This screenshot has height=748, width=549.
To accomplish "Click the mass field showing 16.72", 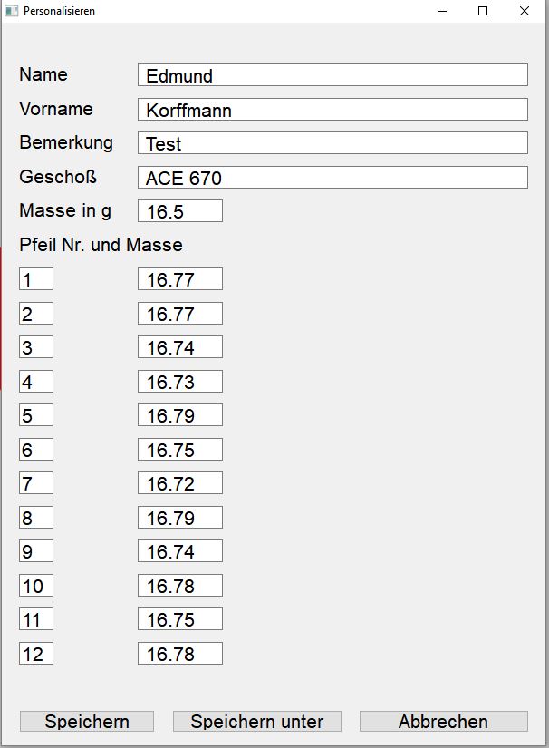I will click(179, 483).
